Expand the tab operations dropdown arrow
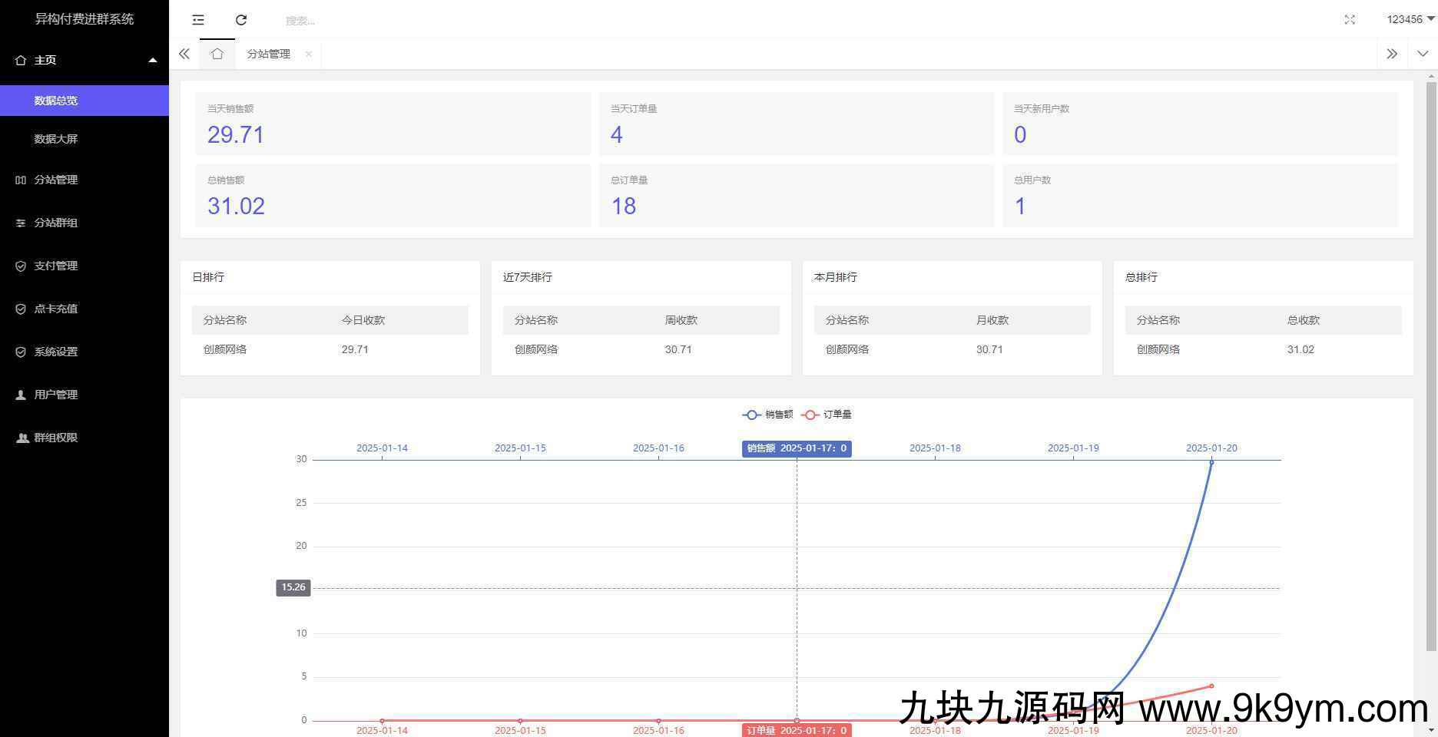1438x737 pixels. (1422, 54)
